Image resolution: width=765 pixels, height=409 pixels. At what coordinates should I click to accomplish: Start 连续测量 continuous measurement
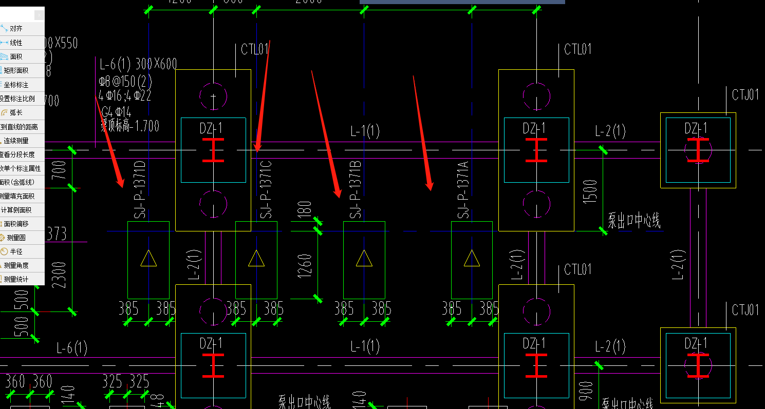pyautogui.click(x=16, y=140)
